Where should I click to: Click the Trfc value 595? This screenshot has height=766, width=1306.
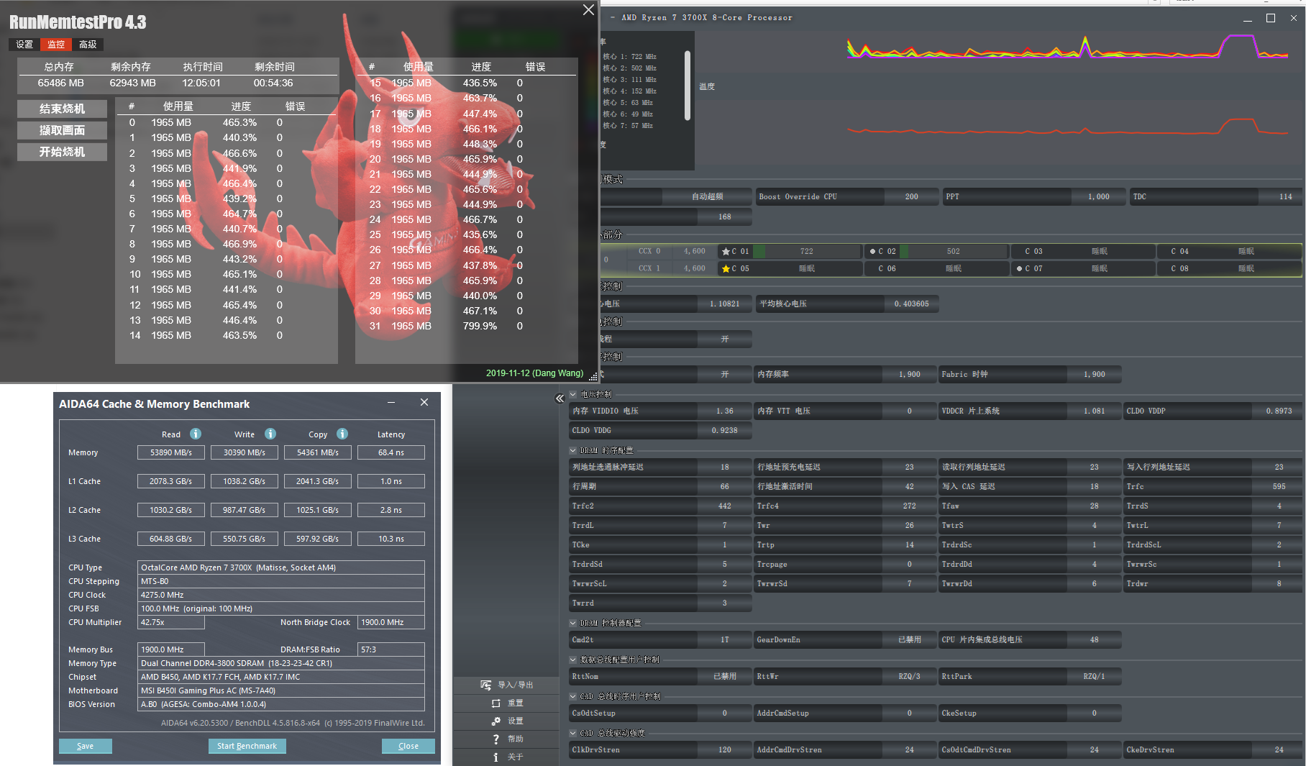click(1279, 487)
